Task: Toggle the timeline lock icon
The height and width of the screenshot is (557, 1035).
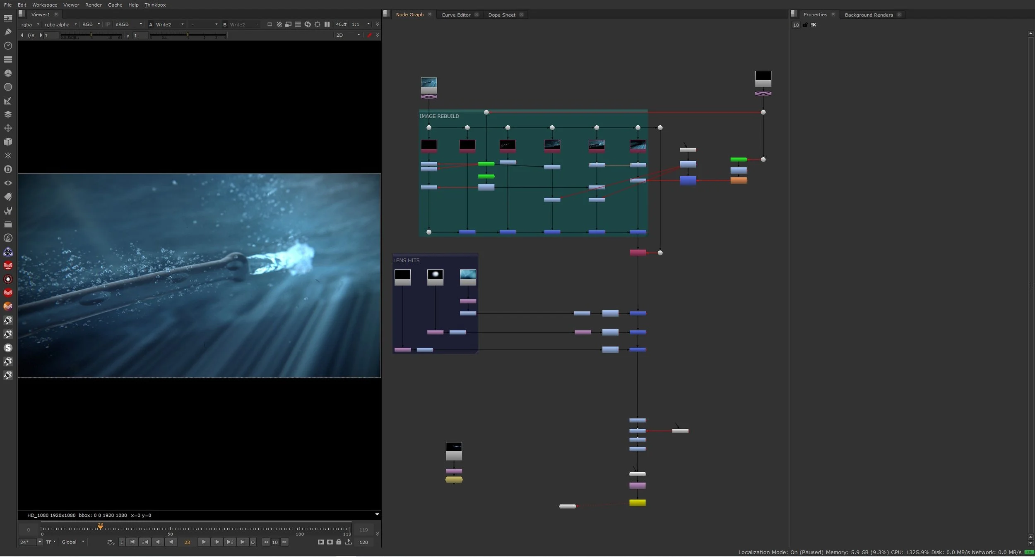Action: (339, 542)
